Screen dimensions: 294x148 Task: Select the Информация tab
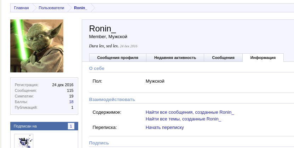(263, 58)
